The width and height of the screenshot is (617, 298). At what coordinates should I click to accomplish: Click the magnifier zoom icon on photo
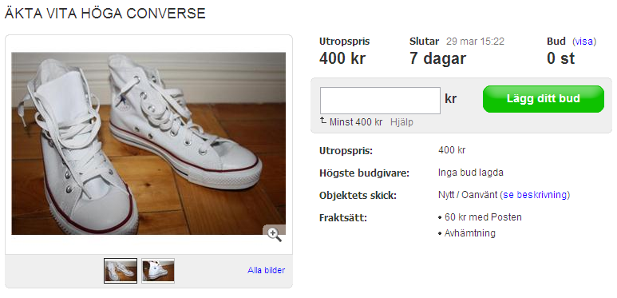pyautogui.click(x=275, y=234)
